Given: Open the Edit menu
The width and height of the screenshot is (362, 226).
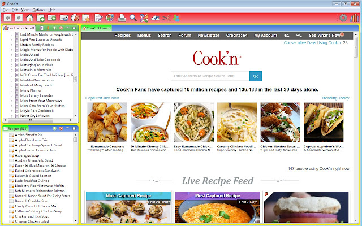Looking at the screenshot, I should coord(15,10).
